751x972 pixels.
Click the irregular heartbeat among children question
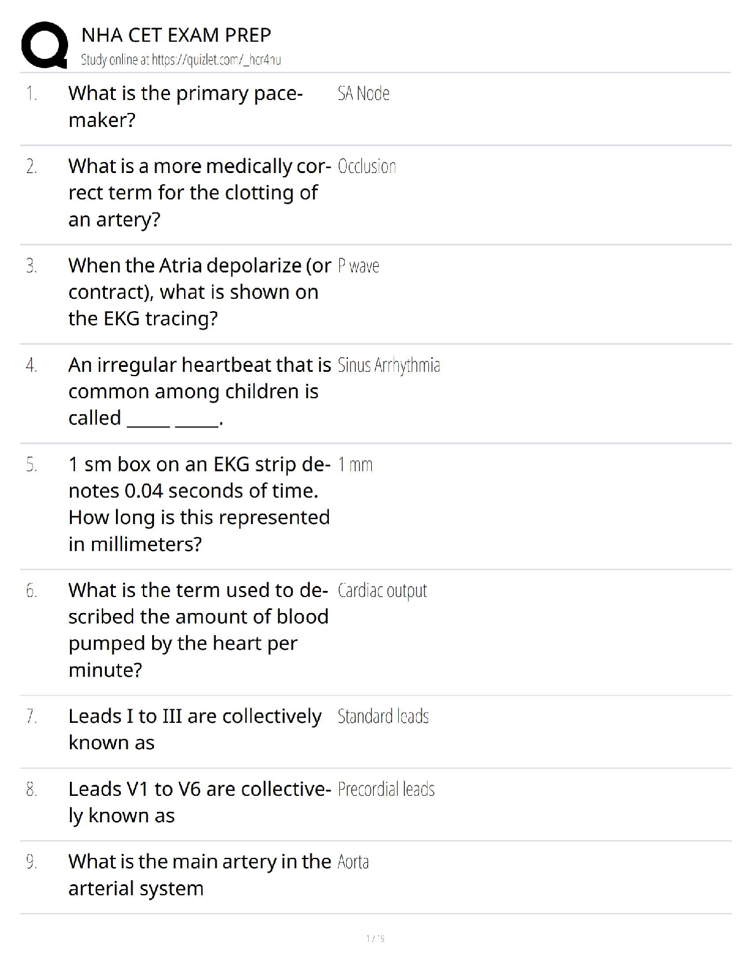click(199, 391)
